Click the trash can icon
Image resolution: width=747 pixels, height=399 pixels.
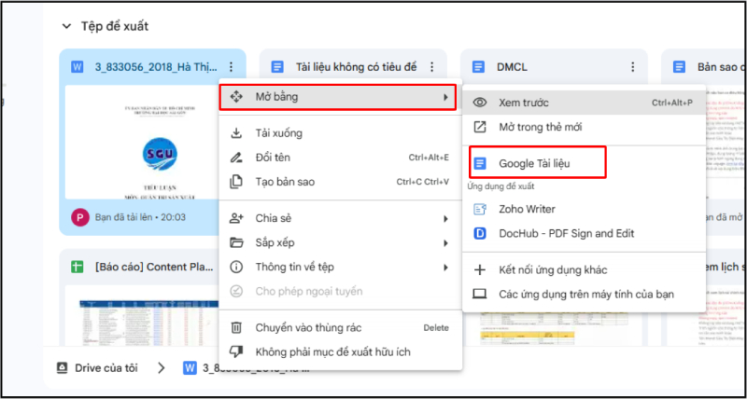(x=236, y=327)
